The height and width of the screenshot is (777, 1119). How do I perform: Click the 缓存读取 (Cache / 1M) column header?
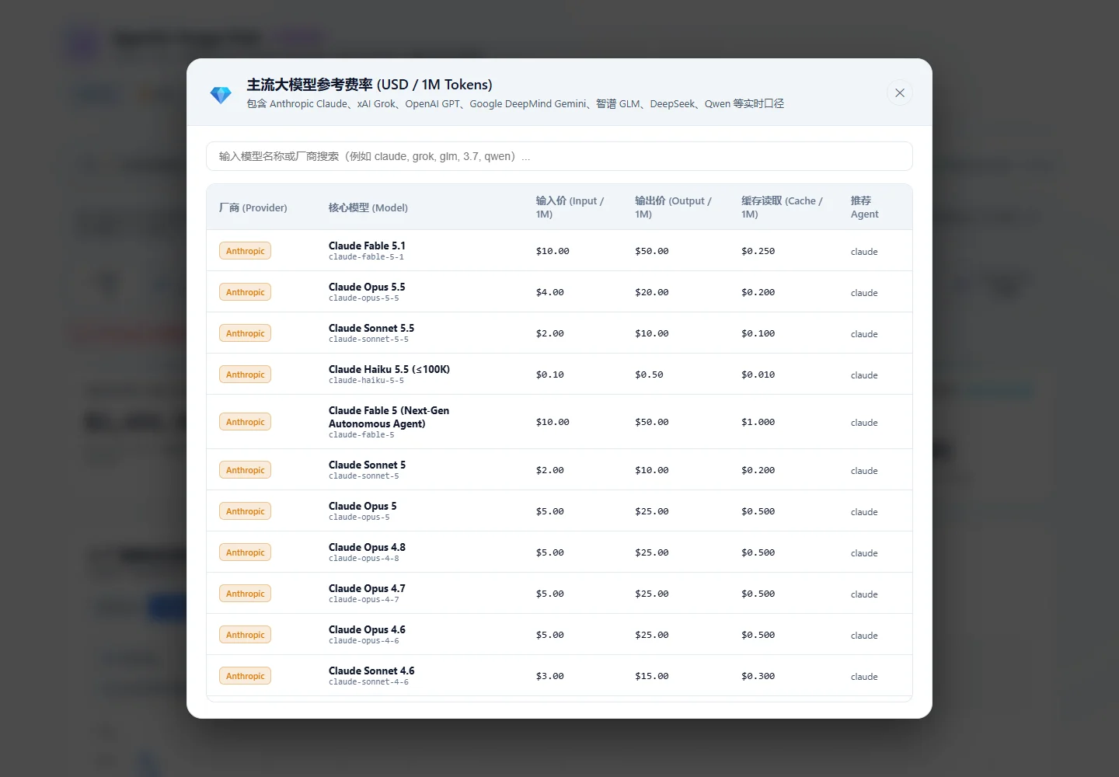pyautogui.click(x=782, y=207)
